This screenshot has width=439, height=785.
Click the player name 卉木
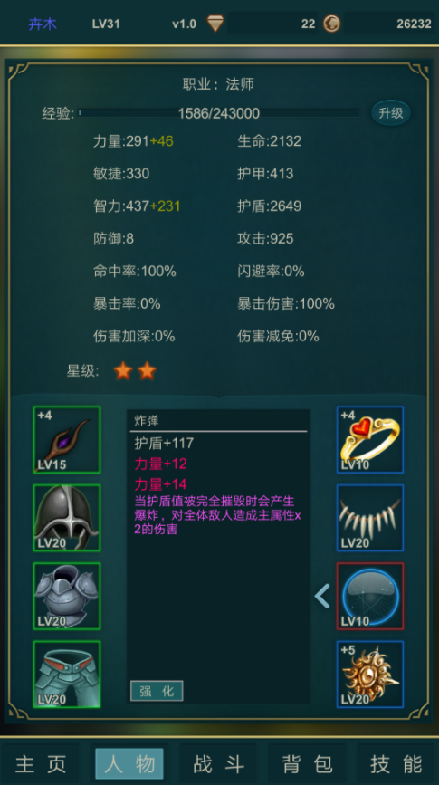[43, 24]
